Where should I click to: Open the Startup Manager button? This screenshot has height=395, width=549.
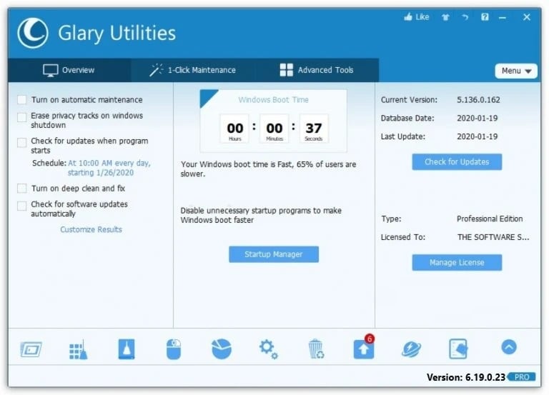pos(274,254)
